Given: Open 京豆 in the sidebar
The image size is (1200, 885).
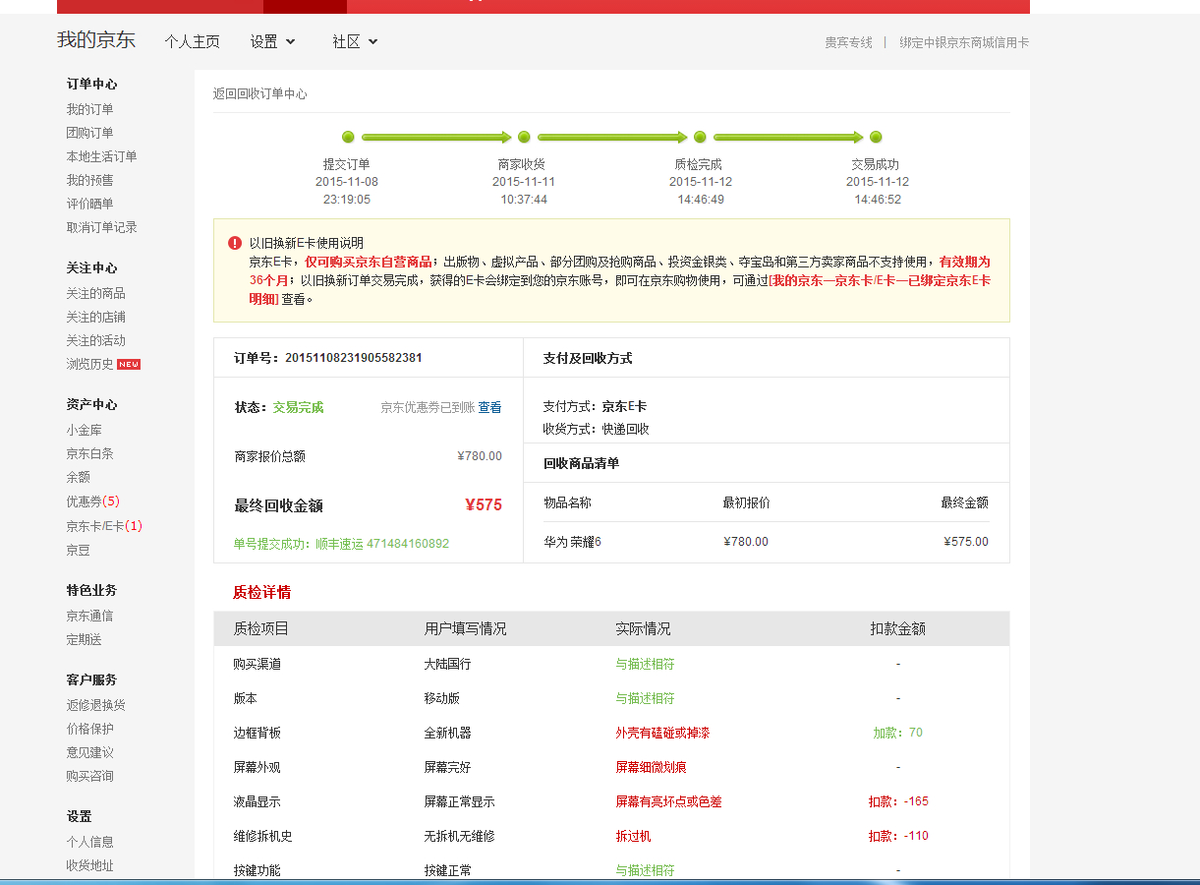Looking at the screenshot, I should tap(79, 551).
